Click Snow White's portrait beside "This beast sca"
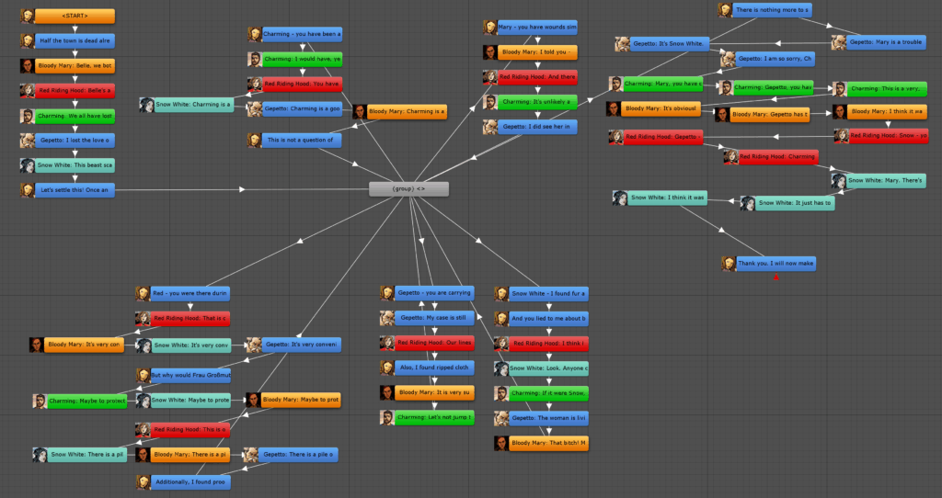 click(28, 165)
